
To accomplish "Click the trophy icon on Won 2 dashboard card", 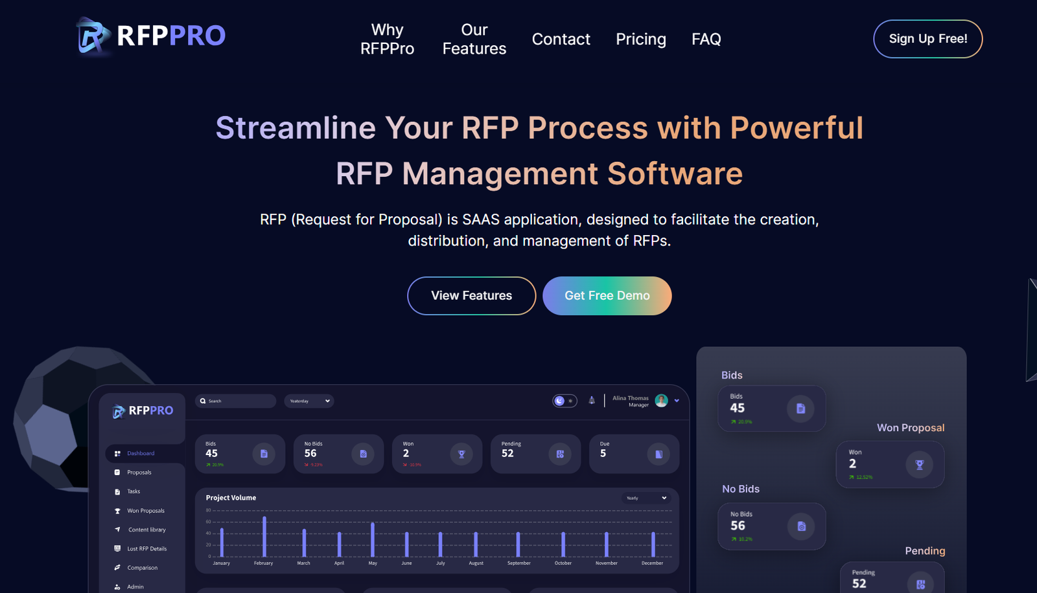I will (461, 454).
